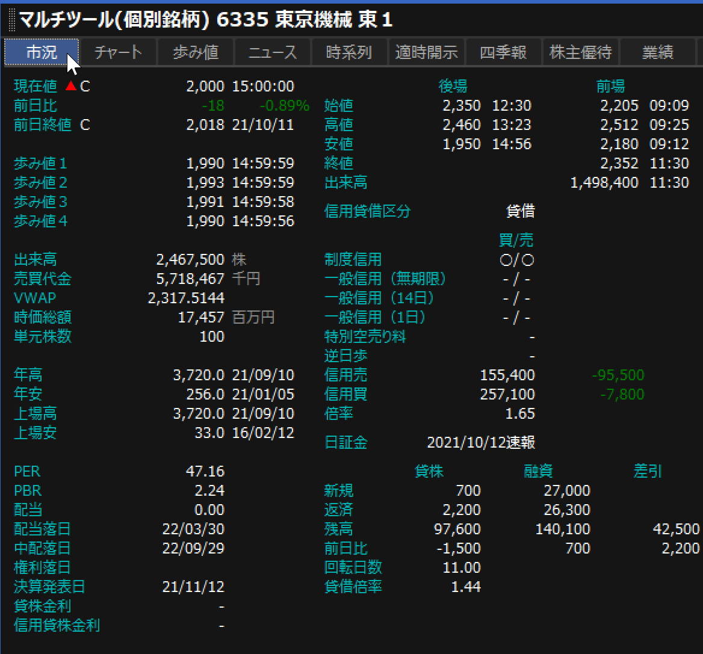Click the 回転日数 value 11.00

pyautogui.click(x=461, y=567)
